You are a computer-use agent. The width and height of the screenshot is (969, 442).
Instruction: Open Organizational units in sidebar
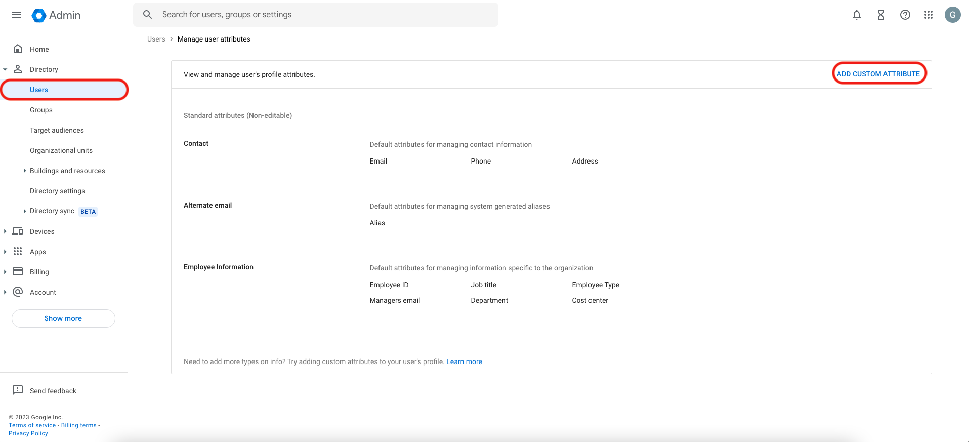pyautogui.click(x=61, y=150)
